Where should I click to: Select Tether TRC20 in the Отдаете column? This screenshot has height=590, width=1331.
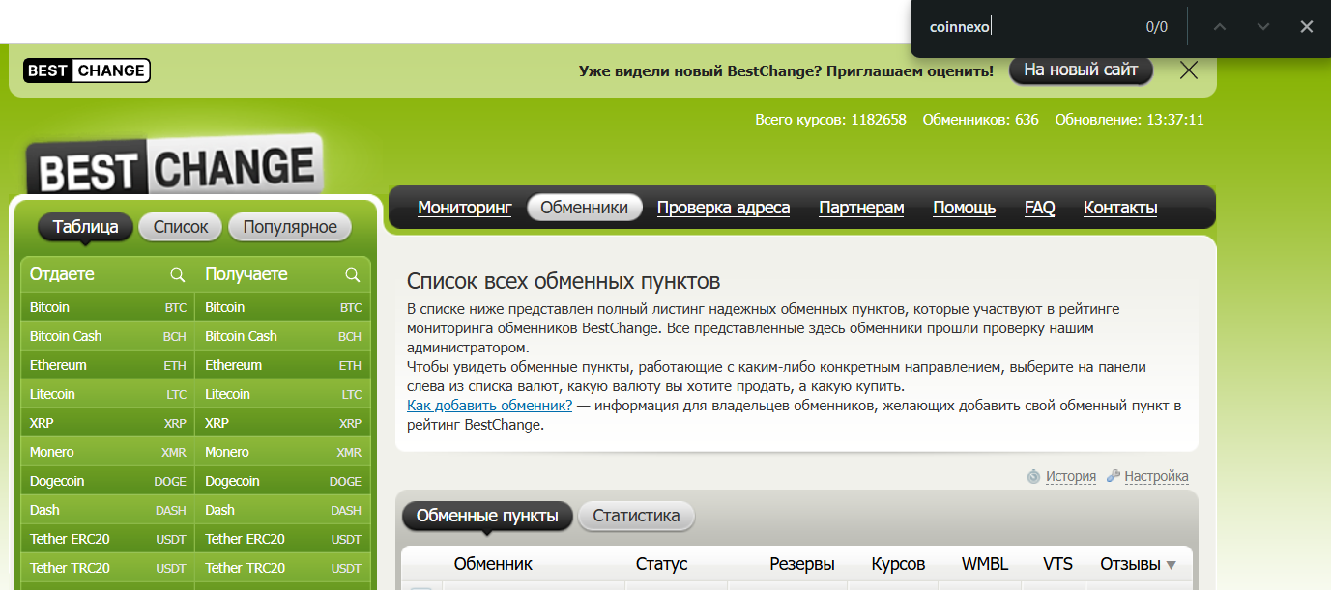[107, 568]
